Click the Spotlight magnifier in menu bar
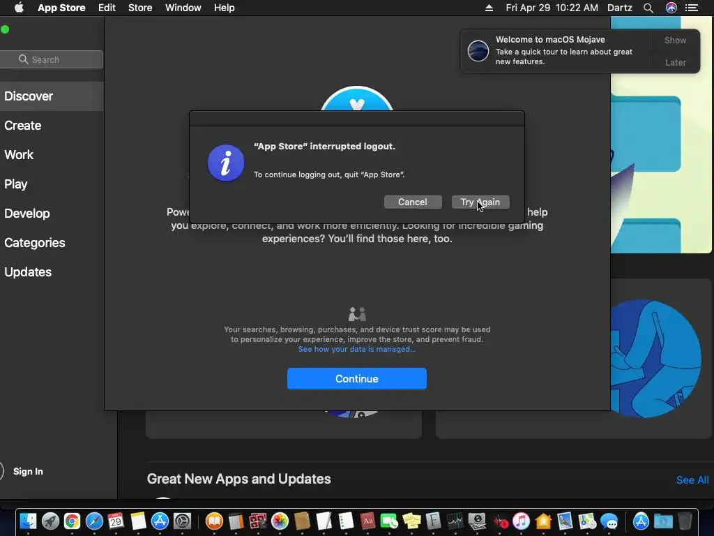Image resolution: width=714 pixels, height=536 pixels. [648, 8]
